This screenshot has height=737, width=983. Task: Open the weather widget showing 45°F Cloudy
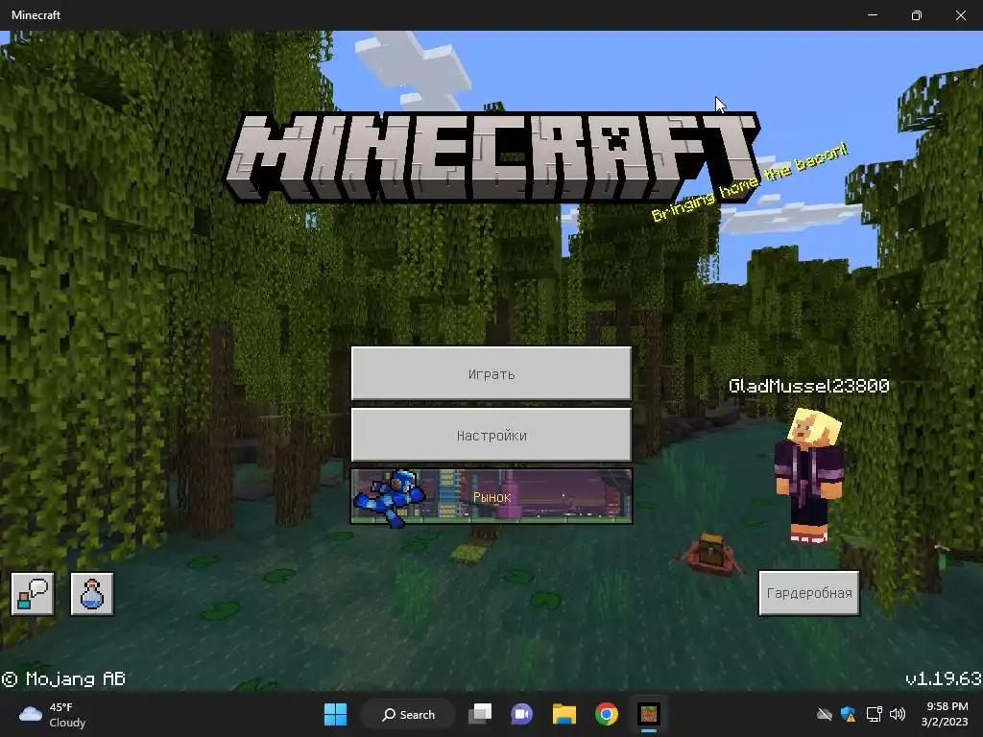pyautogui.click(x=53, y=714)
